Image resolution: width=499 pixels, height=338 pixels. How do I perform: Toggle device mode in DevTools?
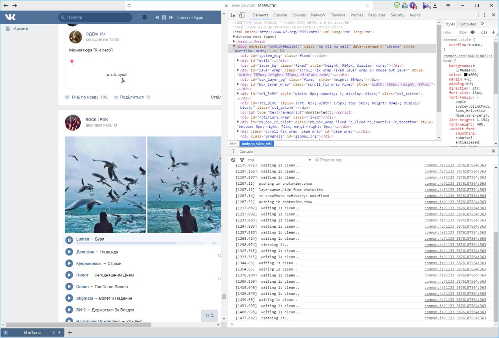point(242,15)
